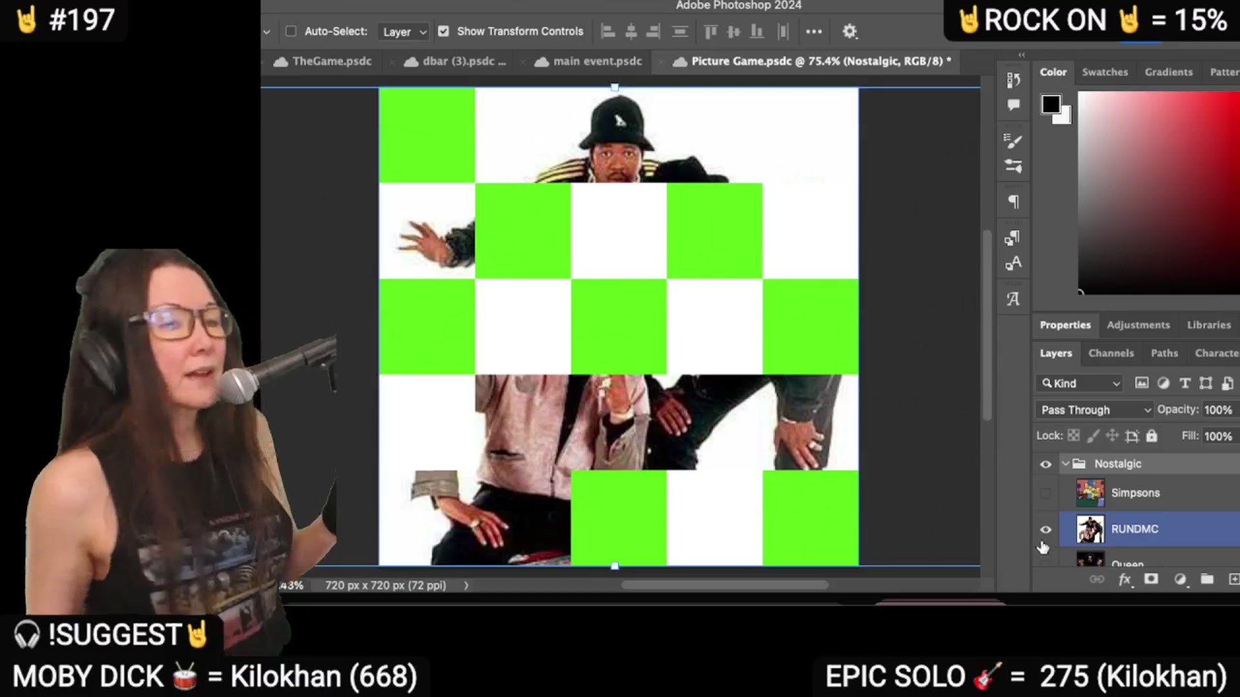Toggle adjustment layer filter
This screenshot has height=697, width=1240.
point(1163,383)
